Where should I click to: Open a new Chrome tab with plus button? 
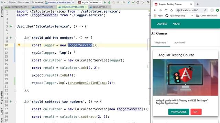(x=198, y=4)
